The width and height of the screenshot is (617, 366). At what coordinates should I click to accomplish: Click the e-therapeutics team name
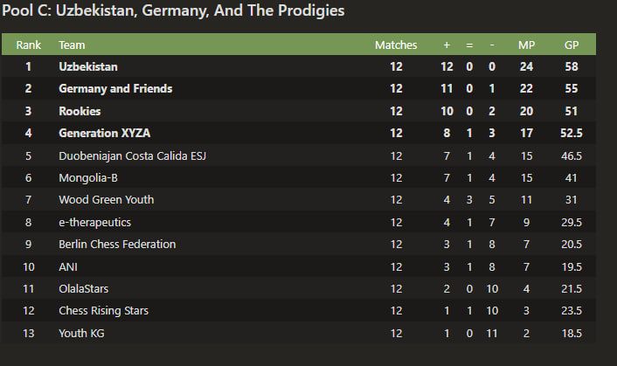tap(95, 223)
